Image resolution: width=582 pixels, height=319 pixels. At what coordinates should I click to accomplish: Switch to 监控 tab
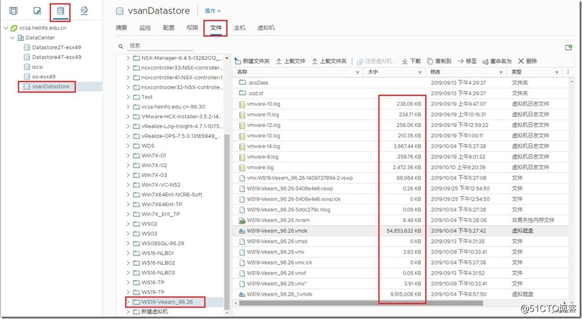pos(145,28)
